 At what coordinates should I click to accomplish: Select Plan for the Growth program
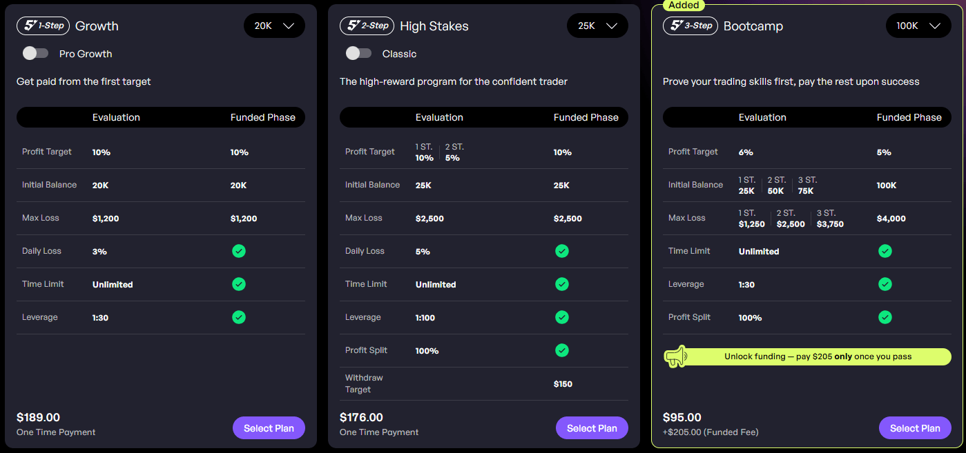(269, 428)
